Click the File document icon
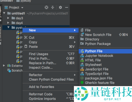The width and height of the screenshot is (132, 102). [82, 30]
